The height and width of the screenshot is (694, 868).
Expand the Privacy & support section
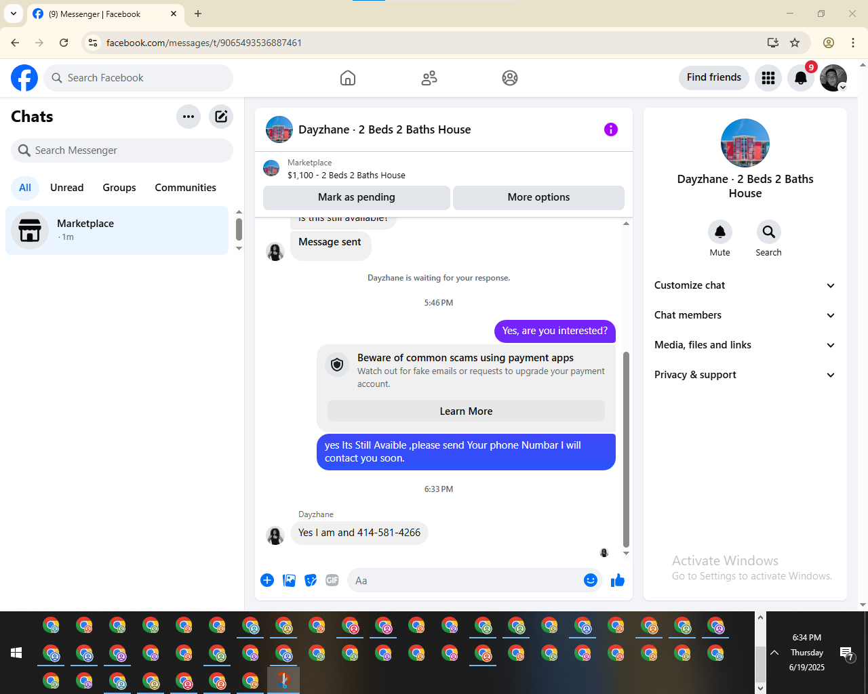point(745,375)
